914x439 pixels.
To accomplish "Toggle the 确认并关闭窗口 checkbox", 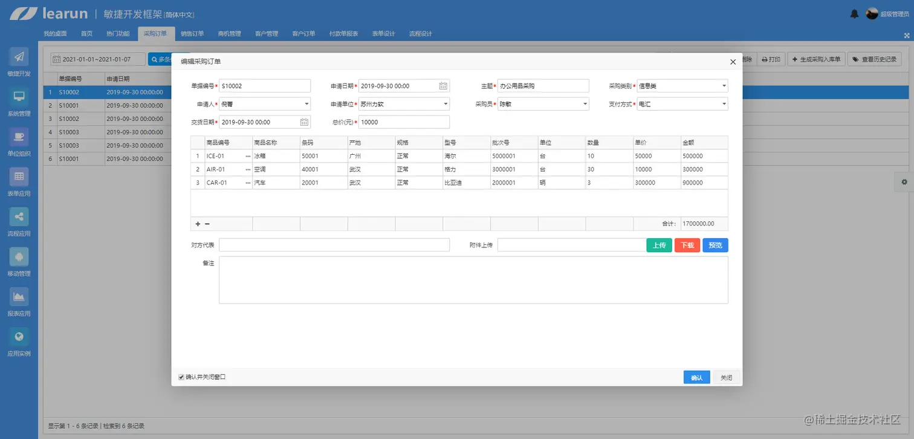I will click(x=181, y=377).
